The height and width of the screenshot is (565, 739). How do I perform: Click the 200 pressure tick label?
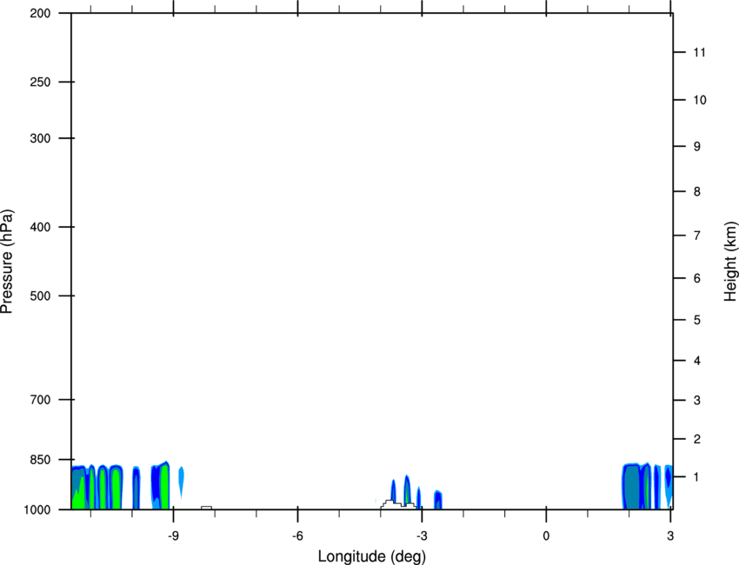[40, 13]
